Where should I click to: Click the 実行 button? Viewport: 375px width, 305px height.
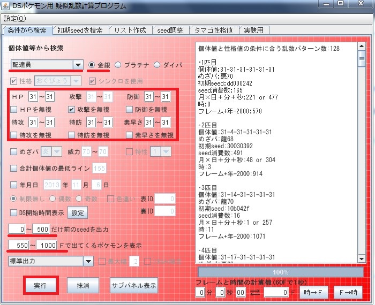40,285
